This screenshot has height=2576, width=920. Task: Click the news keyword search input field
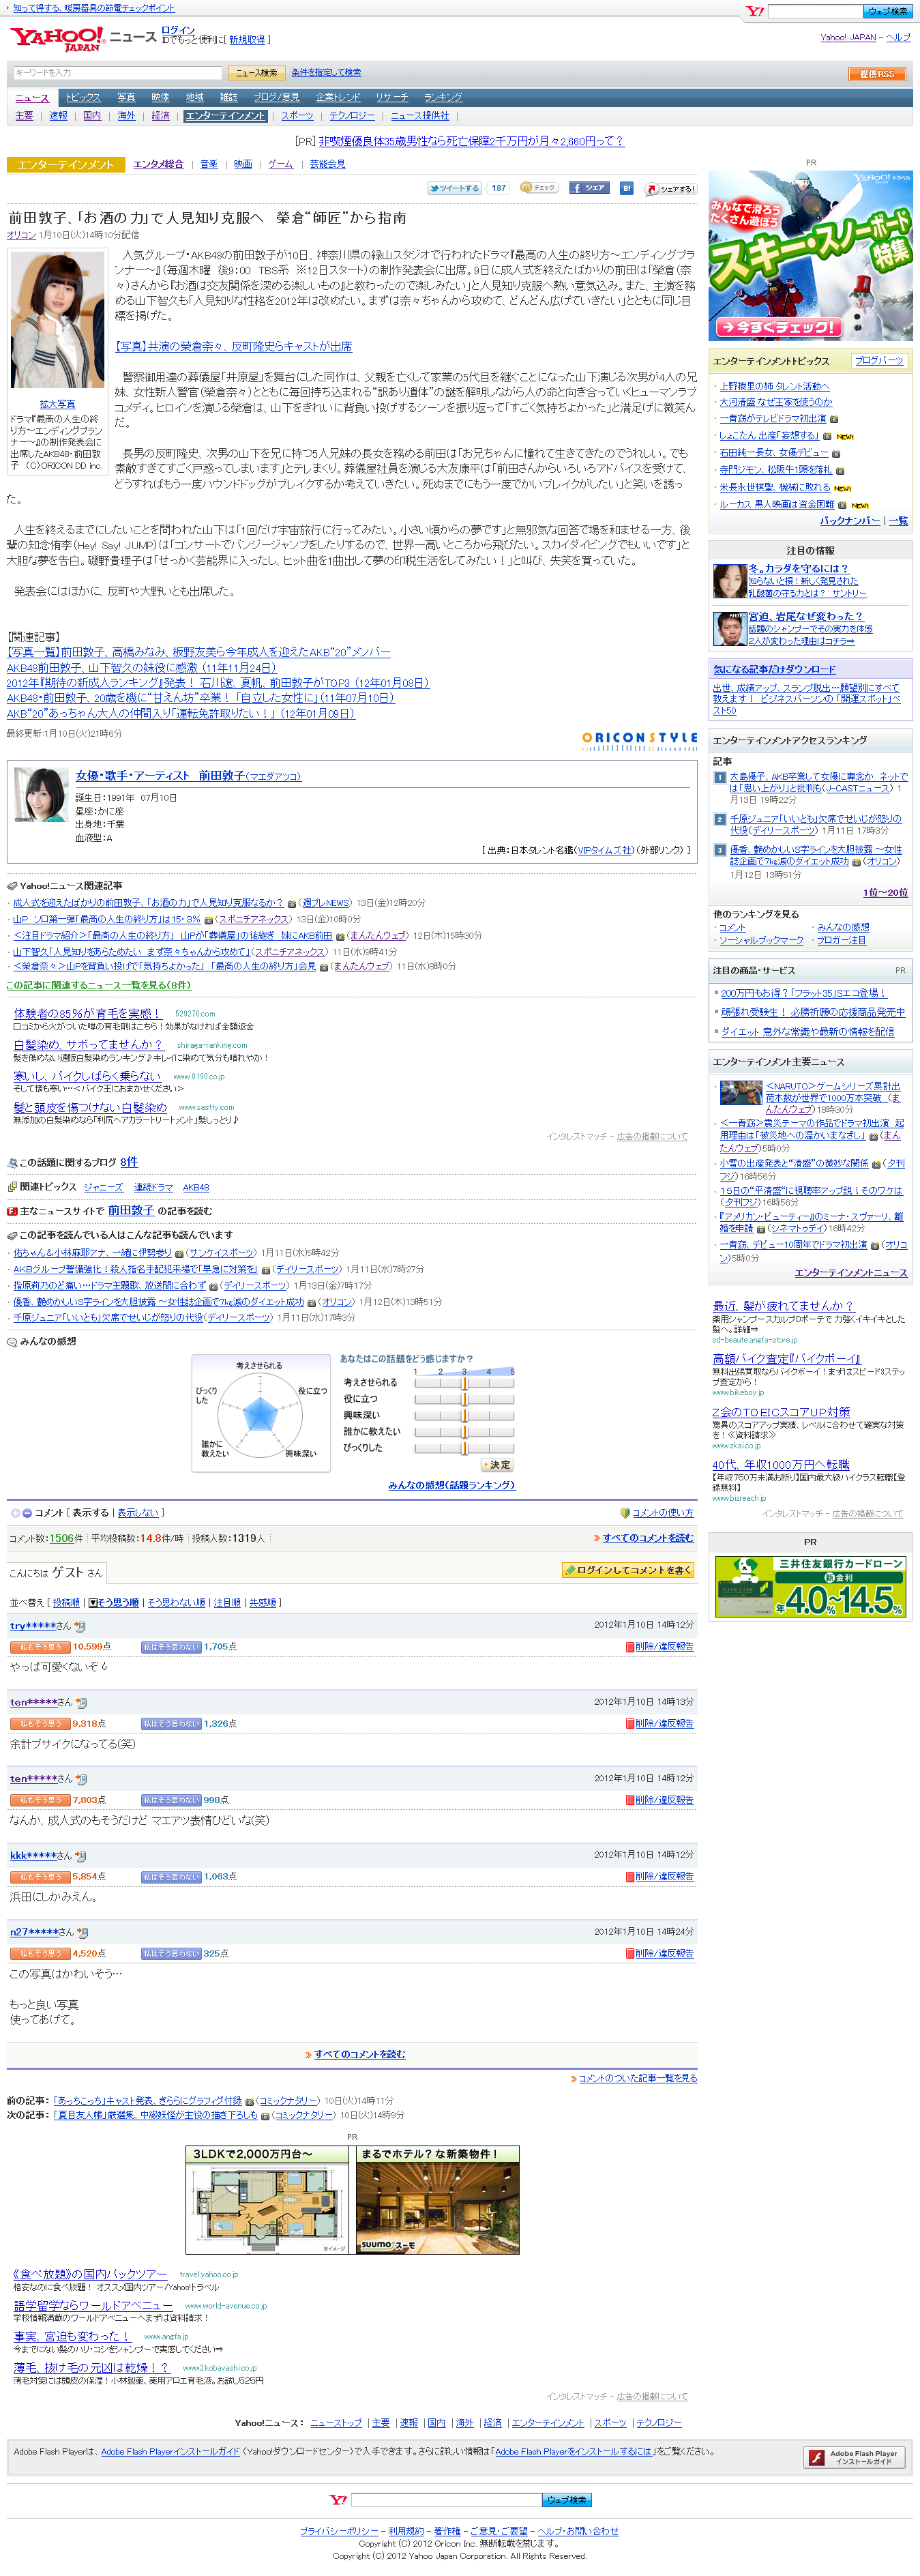pos(118,73)
